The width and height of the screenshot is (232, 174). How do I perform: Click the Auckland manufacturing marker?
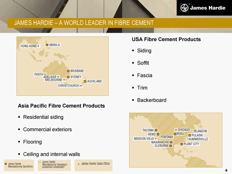coord(85,82)
